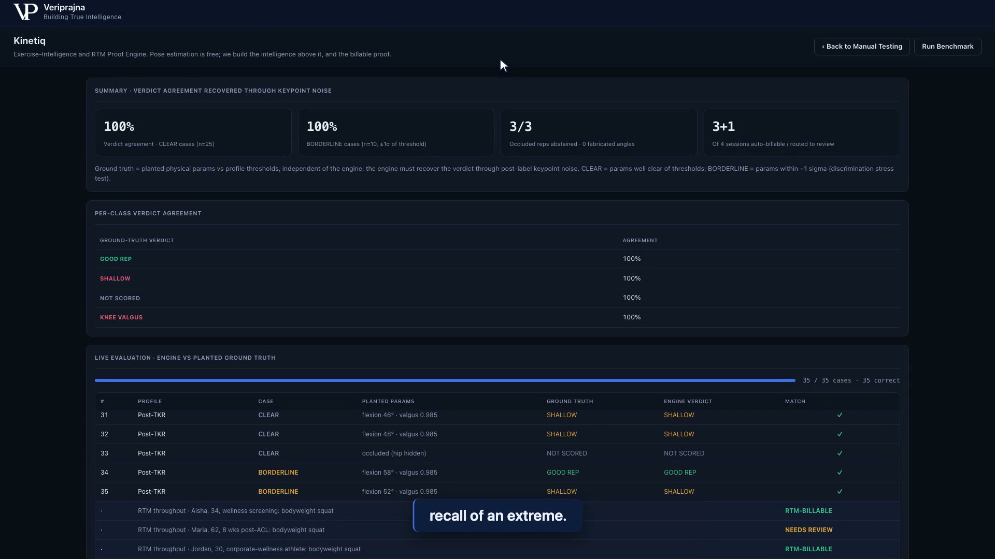Viewport: 995px width, 559px height.
Task: Go back to Manual Testing
Action: (862, 47)
